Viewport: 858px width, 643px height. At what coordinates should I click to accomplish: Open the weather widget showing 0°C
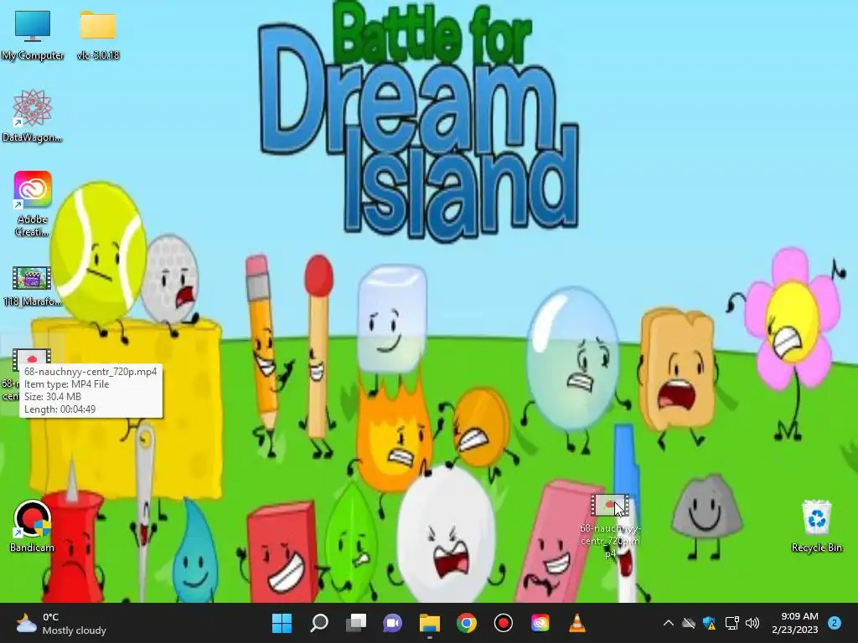click(60, 623)
